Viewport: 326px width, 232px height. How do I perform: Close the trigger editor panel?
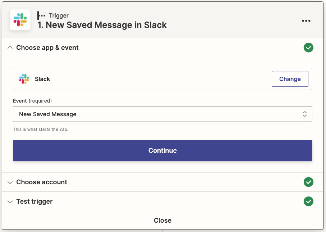coord(162,220)
